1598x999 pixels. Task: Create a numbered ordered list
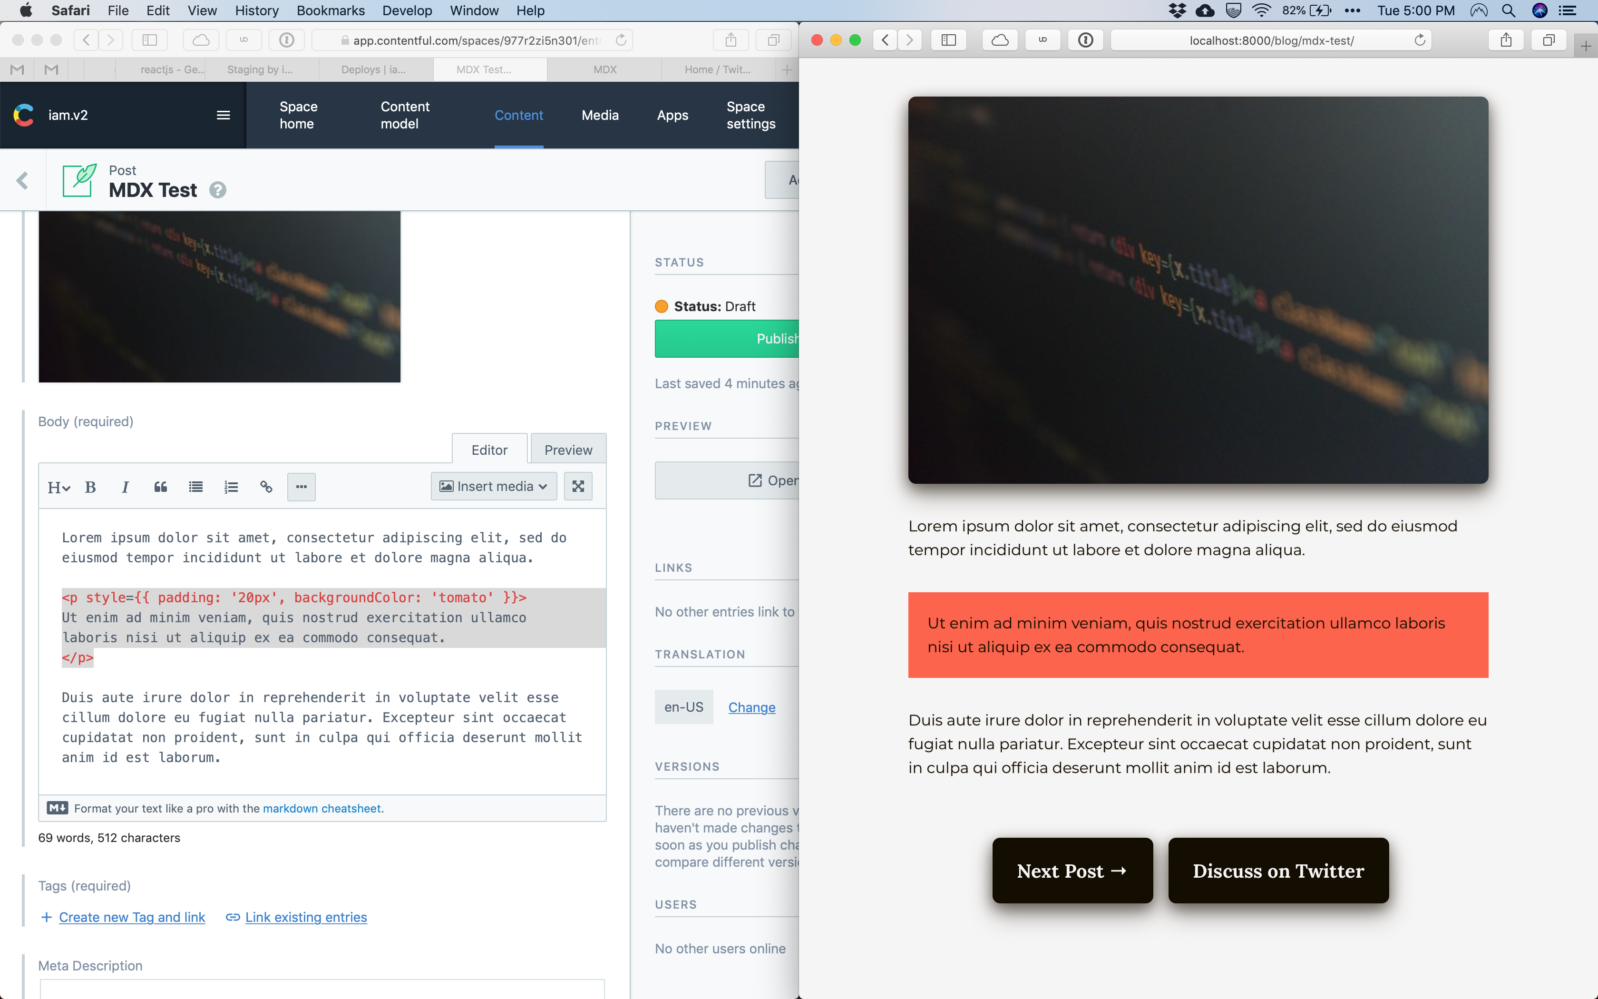point(231,487)
